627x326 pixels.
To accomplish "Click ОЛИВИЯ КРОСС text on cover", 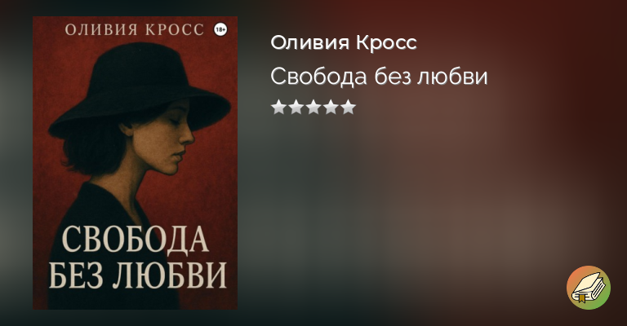I will (135, 30).
